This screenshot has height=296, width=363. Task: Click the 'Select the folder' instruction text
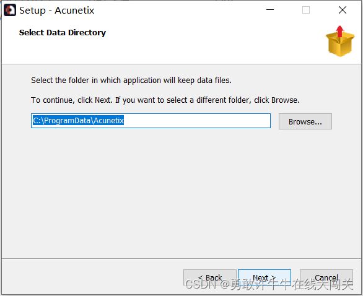click(131, 81)
